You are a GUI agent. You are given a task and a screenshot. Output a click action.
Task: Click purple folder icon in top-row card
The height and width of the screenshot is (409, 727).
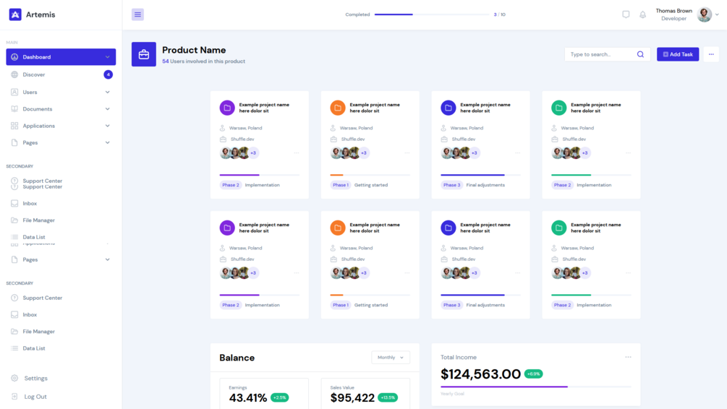(227, 108)
